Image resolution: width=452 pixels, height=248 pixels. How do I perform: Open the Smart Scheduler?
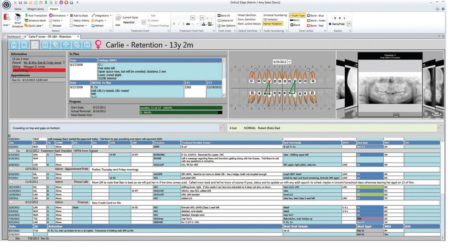click(x=17, y=21)
